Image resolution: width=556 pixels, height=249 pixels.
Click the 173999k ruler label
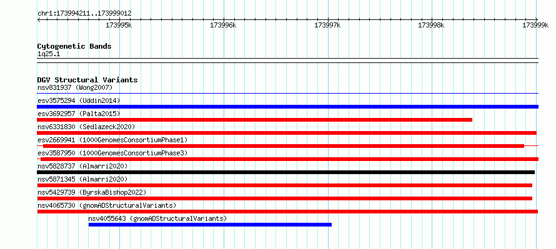tap(535, 25)
